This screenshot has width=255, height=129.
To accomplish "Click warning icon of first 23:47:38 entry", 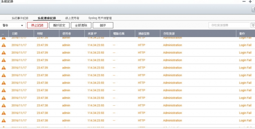I will pos(4,75).
